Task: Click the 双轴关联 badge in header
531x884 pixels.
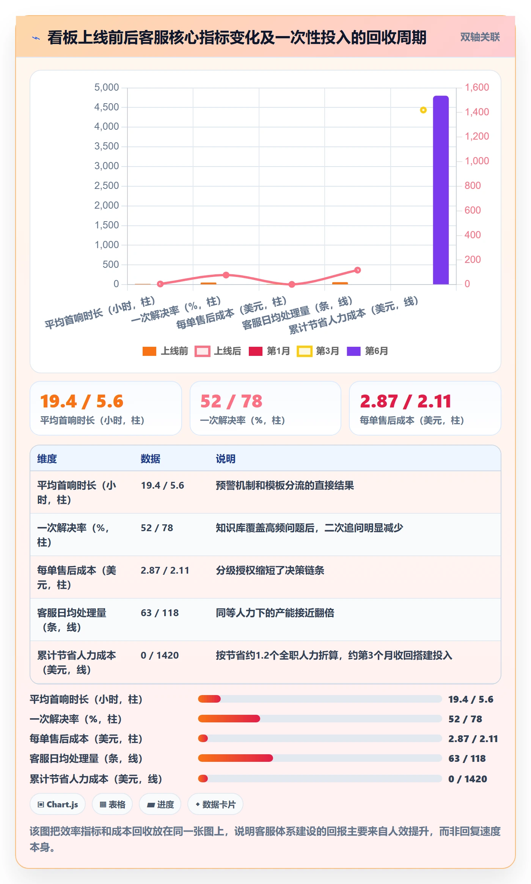Action: coord(480,37)
